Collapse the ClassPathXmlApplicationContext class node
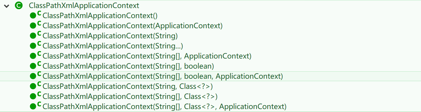Screen dimensions: 421x112 click(x=7, y=6)
